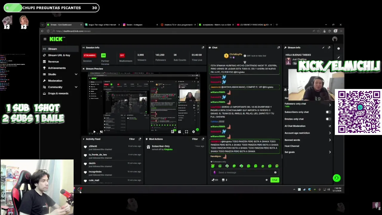This screenshot has width=382, height=215.
Task: Click the green Chat send button
Action: 275,180
